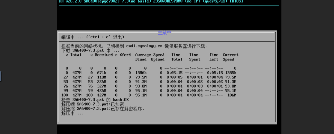Click the '% Received' column header

coord(101,55)
